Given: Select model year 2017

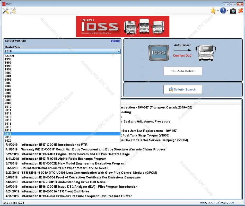Looking at the screenshot, I should click(x=62, y=130).
